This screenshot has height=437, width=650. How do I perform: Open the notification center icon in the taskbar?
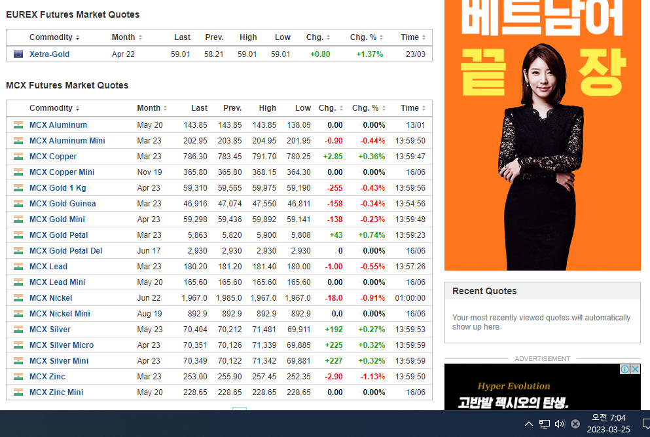tap(646, 424)
